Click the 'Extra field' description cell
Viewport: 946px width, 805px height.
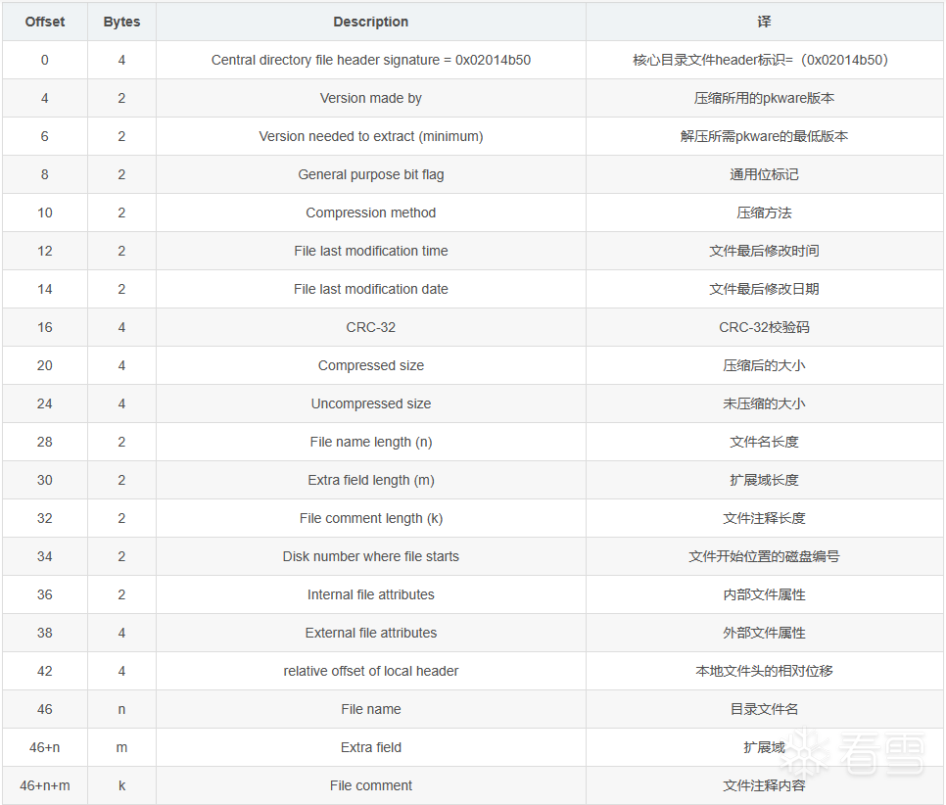pyautogui.click(x=371, y=747)
